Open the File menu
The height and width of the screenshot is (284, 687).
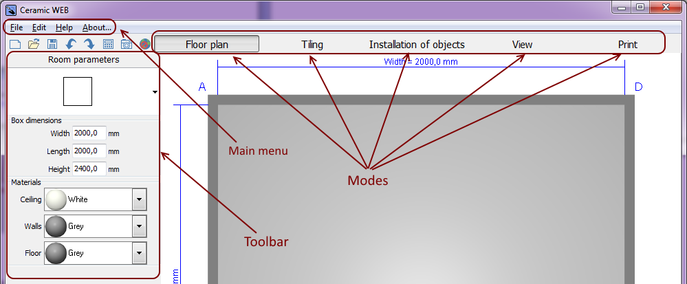tap(17, 28)
